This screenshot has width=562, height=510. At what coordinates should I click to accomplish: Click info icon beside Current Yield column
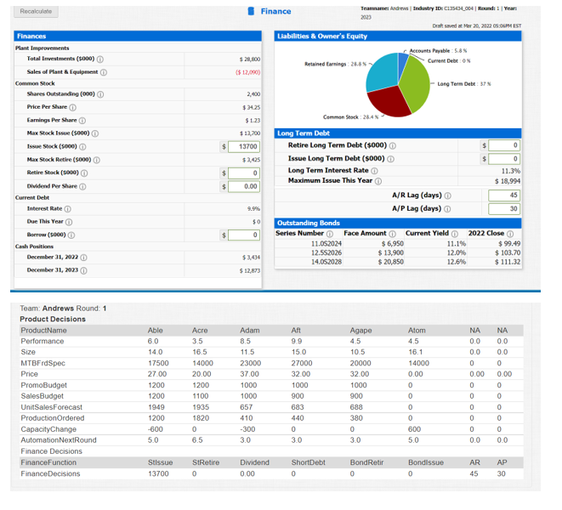pyautogui.click(x=455, y=234)
